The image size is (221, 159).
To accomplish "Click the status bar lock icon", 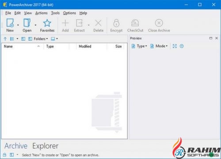I will click(x=4, y=155).
